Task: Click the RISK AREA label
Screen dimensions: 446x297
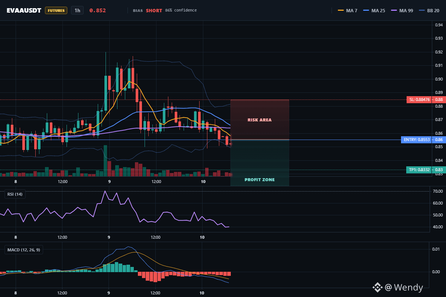Action: click(x=259, y=120)
